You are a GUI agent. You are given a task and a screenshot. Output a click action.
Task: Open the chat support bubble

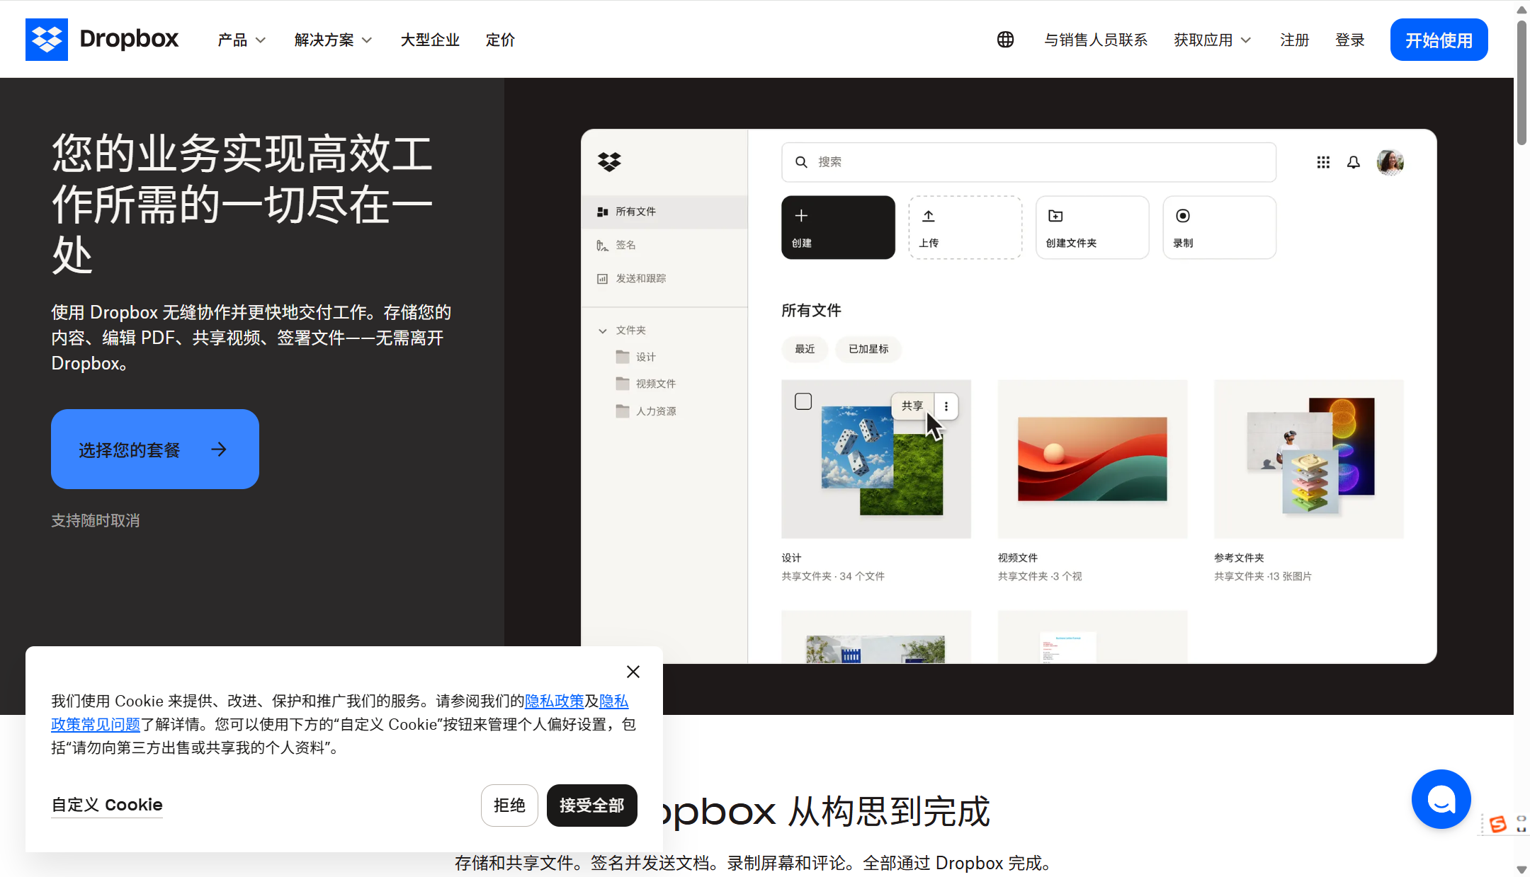(1441, 799)
